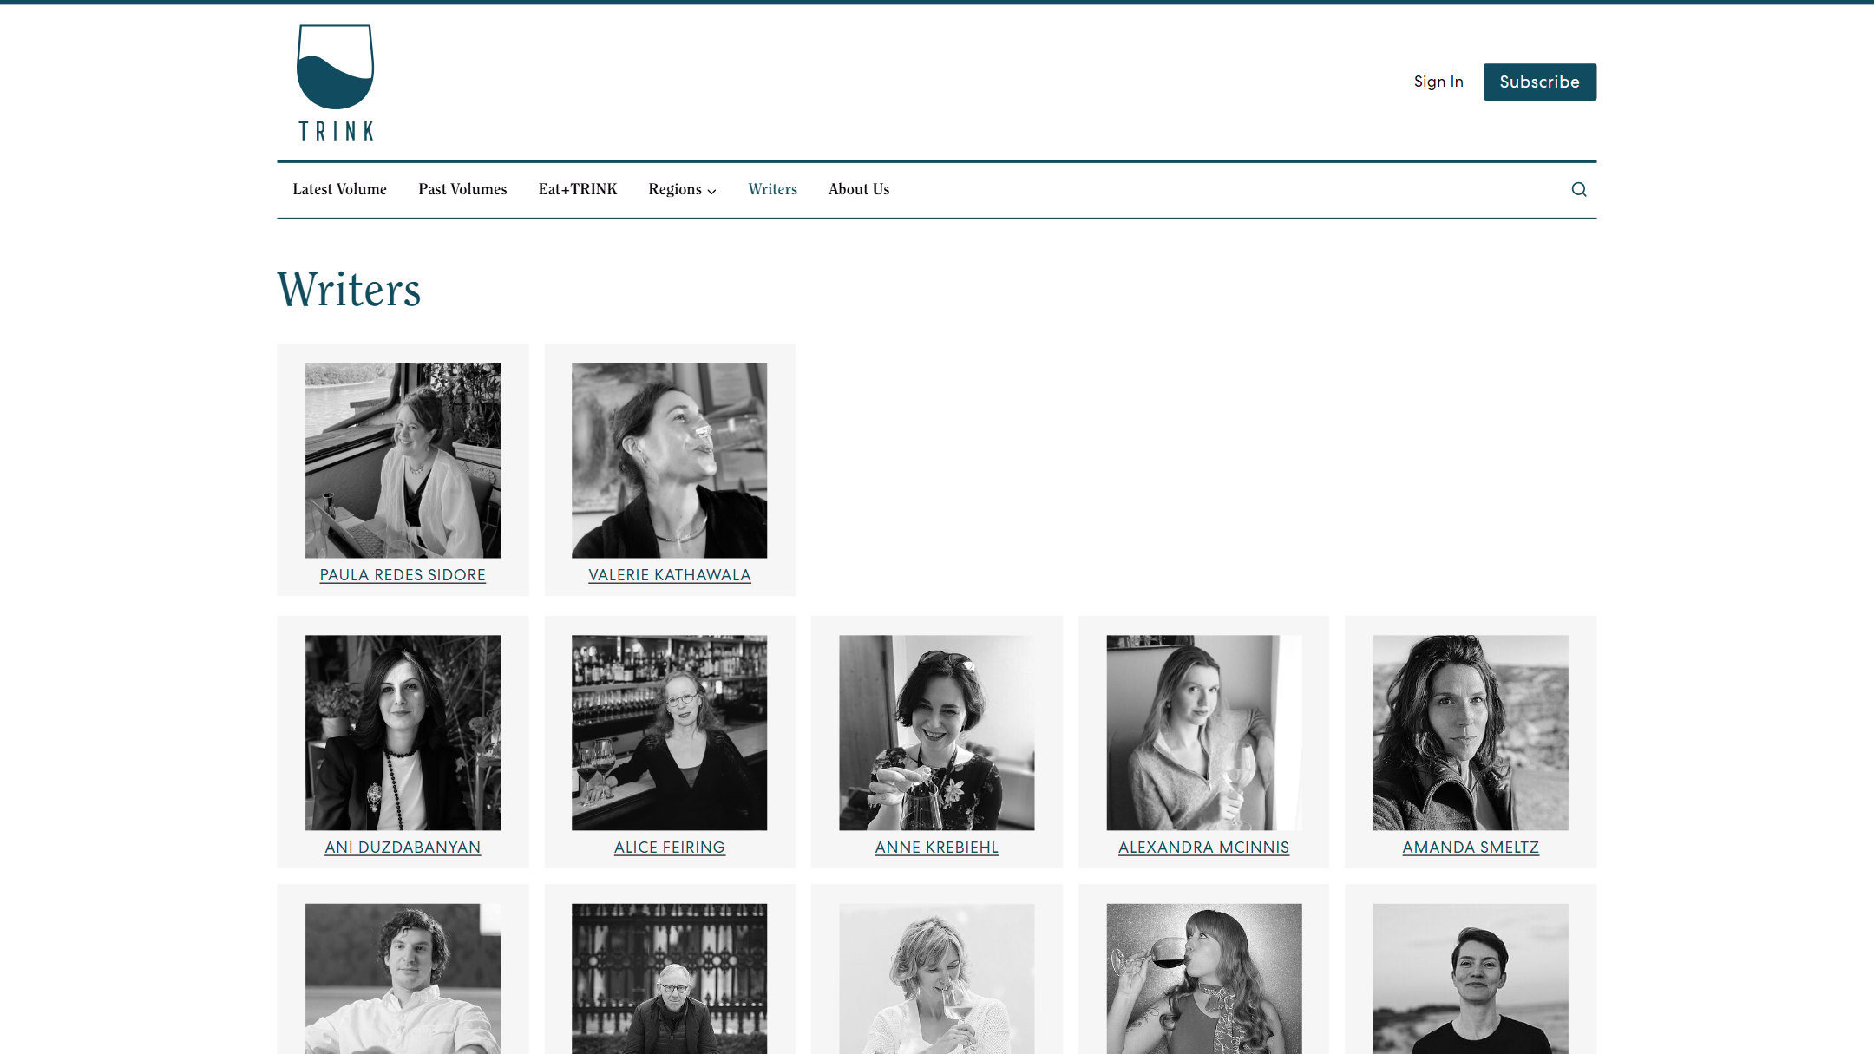Click photo of man in white shirt
The height and width of the screenshot is (1054, 1874).
[403, 979]
